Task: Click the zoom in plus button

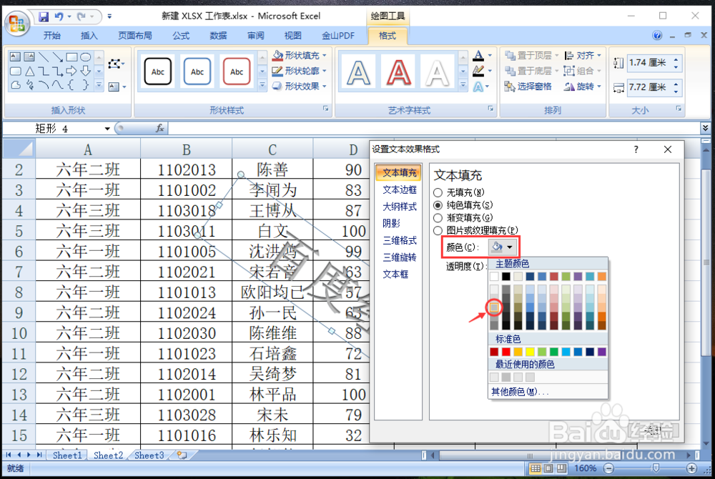Action: click(x=691, y=468)
